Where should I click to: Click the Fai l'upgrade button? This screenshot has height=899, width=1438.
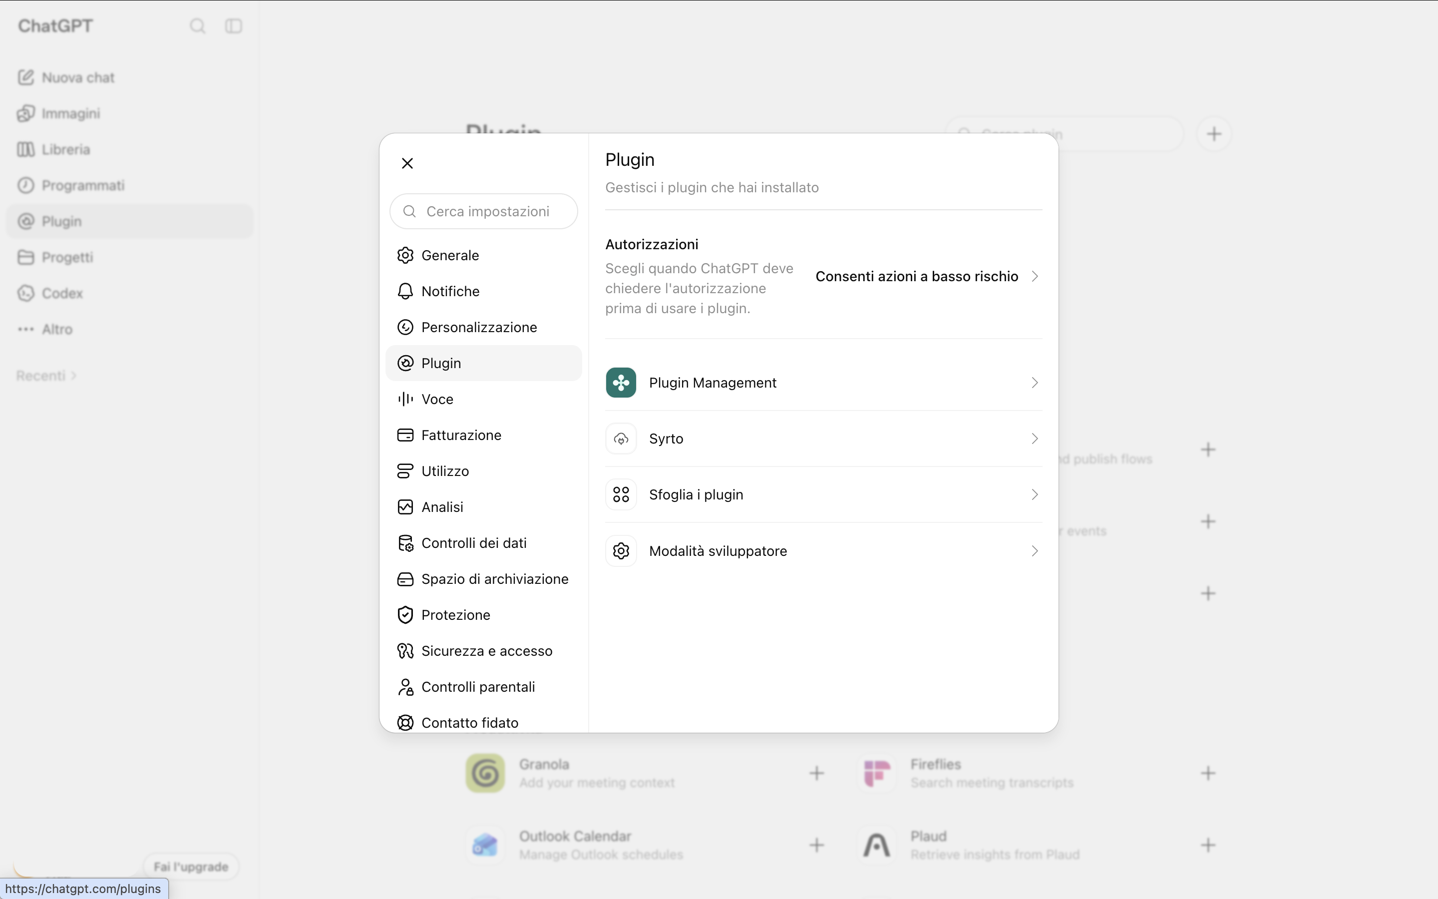(191, 867)
